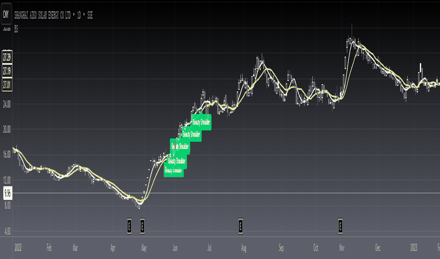Viewport: 440px width, 259px height.
Task: Click the 27.01 price label
Action: [7, 85]
